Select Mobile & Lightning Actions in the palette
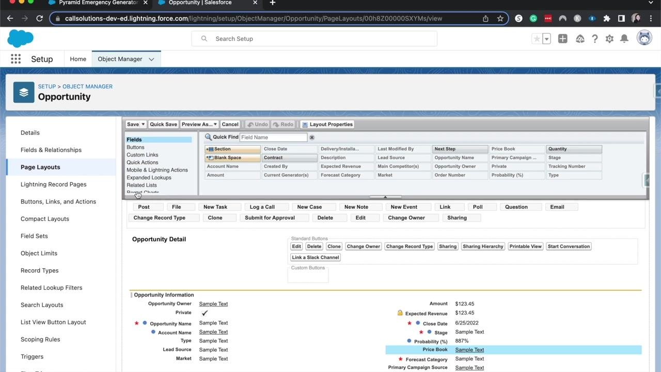 [x=157, y=170]
